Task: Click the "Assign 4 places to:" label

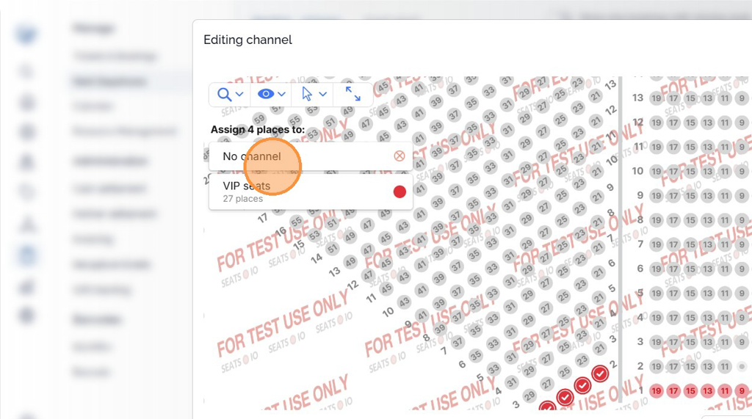Action: [x=258, y=129]
